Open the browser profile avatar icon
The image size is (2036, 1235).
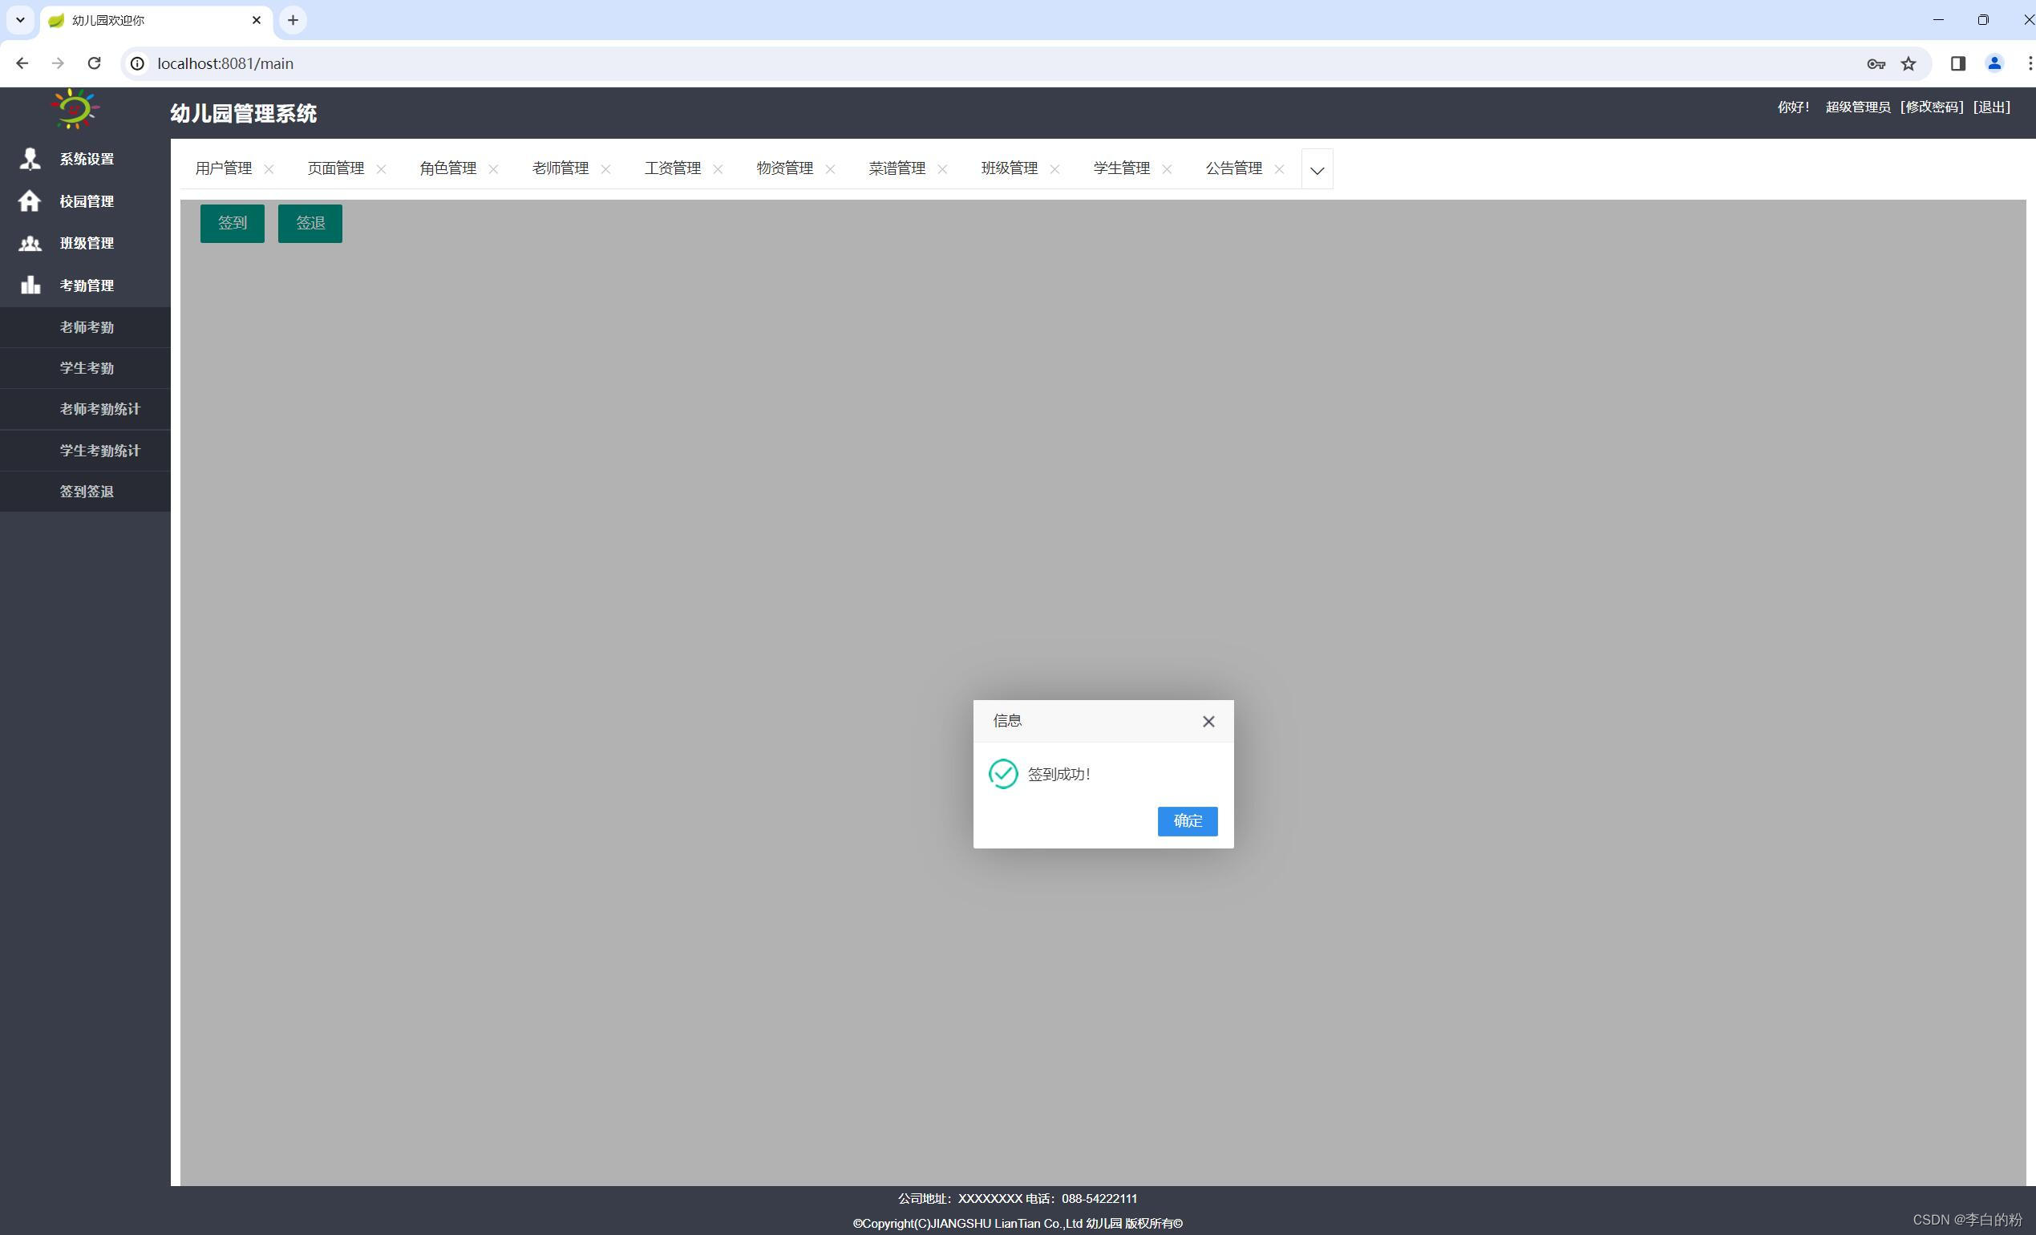click(x=1993, y=63)
